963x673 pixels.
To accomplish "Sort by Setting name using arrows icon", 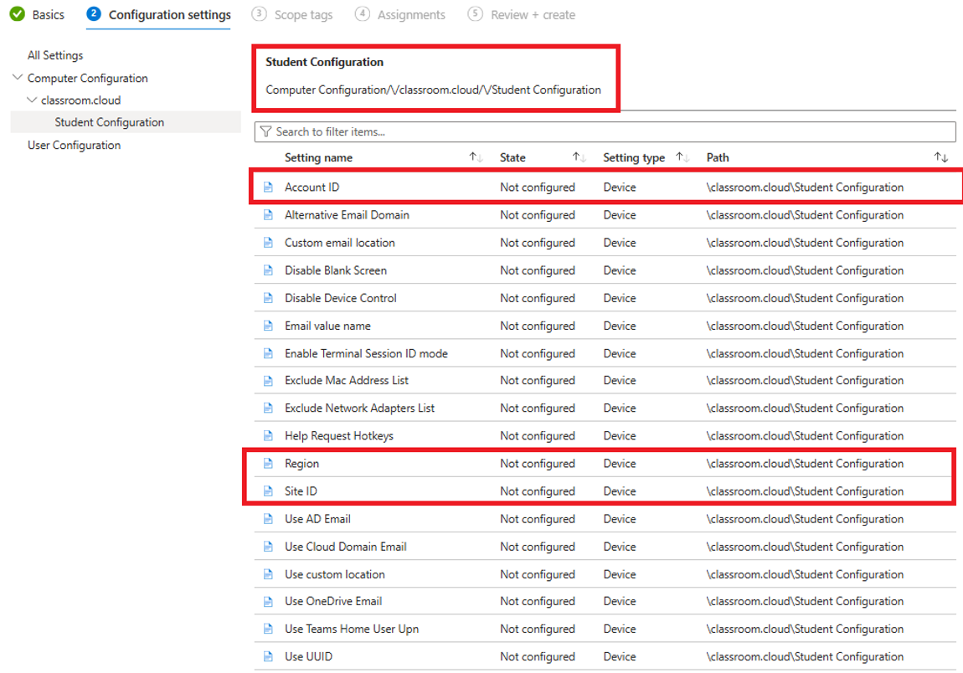I will click(x=476, y=157).
